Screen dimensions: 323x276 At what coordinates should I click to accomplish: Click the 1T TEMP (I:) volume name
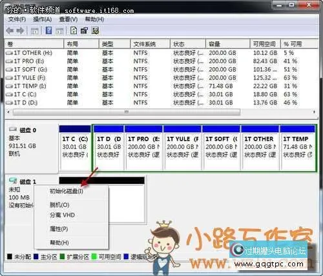[30, 86]
